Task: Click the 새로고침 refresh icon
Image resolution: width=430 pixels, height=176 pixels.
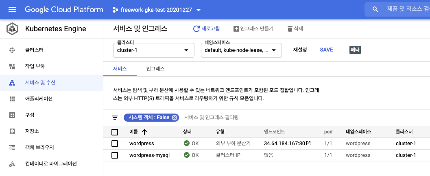Action: 196,29
